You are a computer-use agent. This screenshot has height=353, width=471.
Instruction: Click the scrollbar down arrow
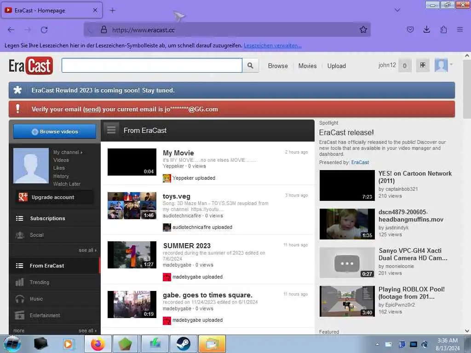tap(467, 331)
